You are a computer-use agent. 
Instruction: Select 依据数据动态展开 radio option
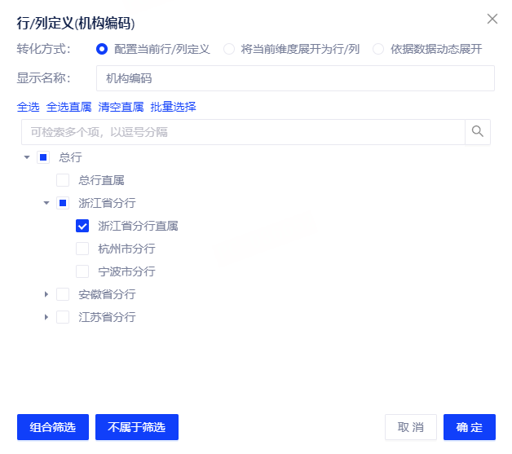tap(378, 49)
